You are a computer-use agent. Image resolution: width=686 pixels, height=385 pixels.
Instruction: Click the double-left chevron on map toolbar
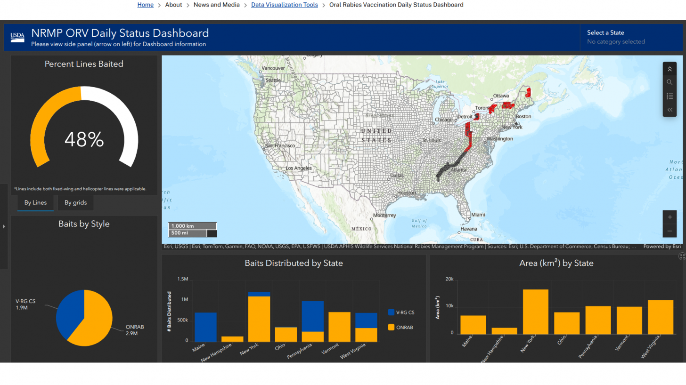670,110
